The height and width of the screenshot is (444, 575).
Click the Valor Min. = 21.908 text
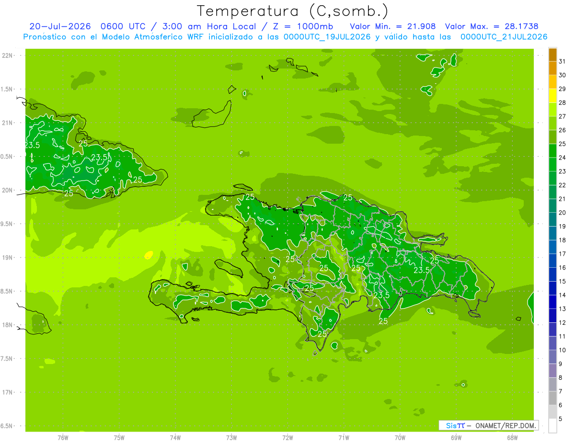point(393,26)
